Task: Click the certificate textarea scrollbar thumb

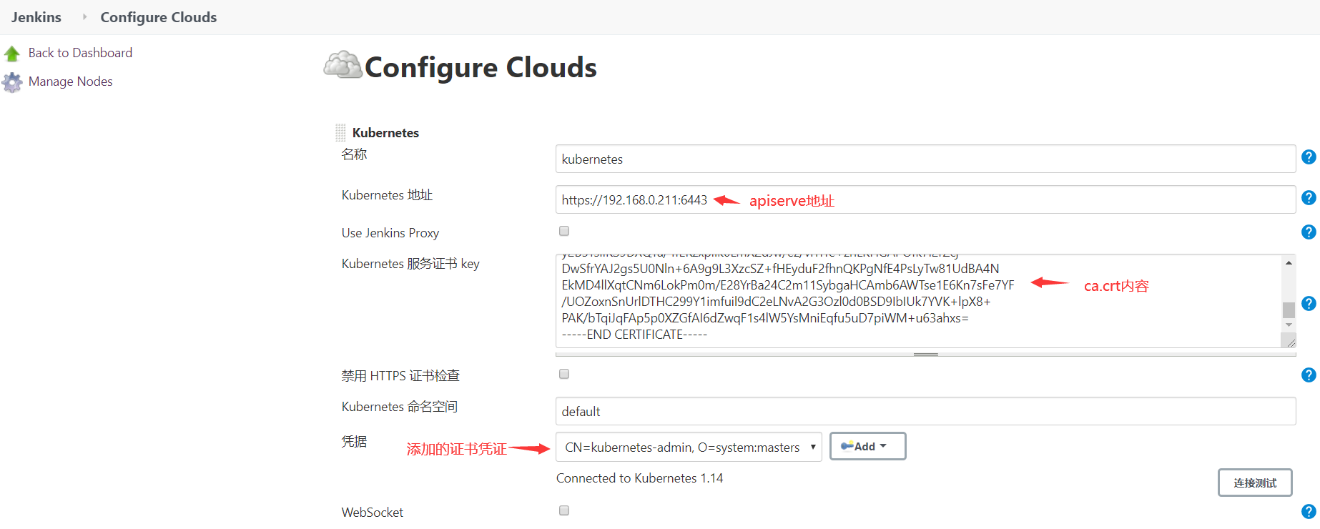Action: [1289, 310]
